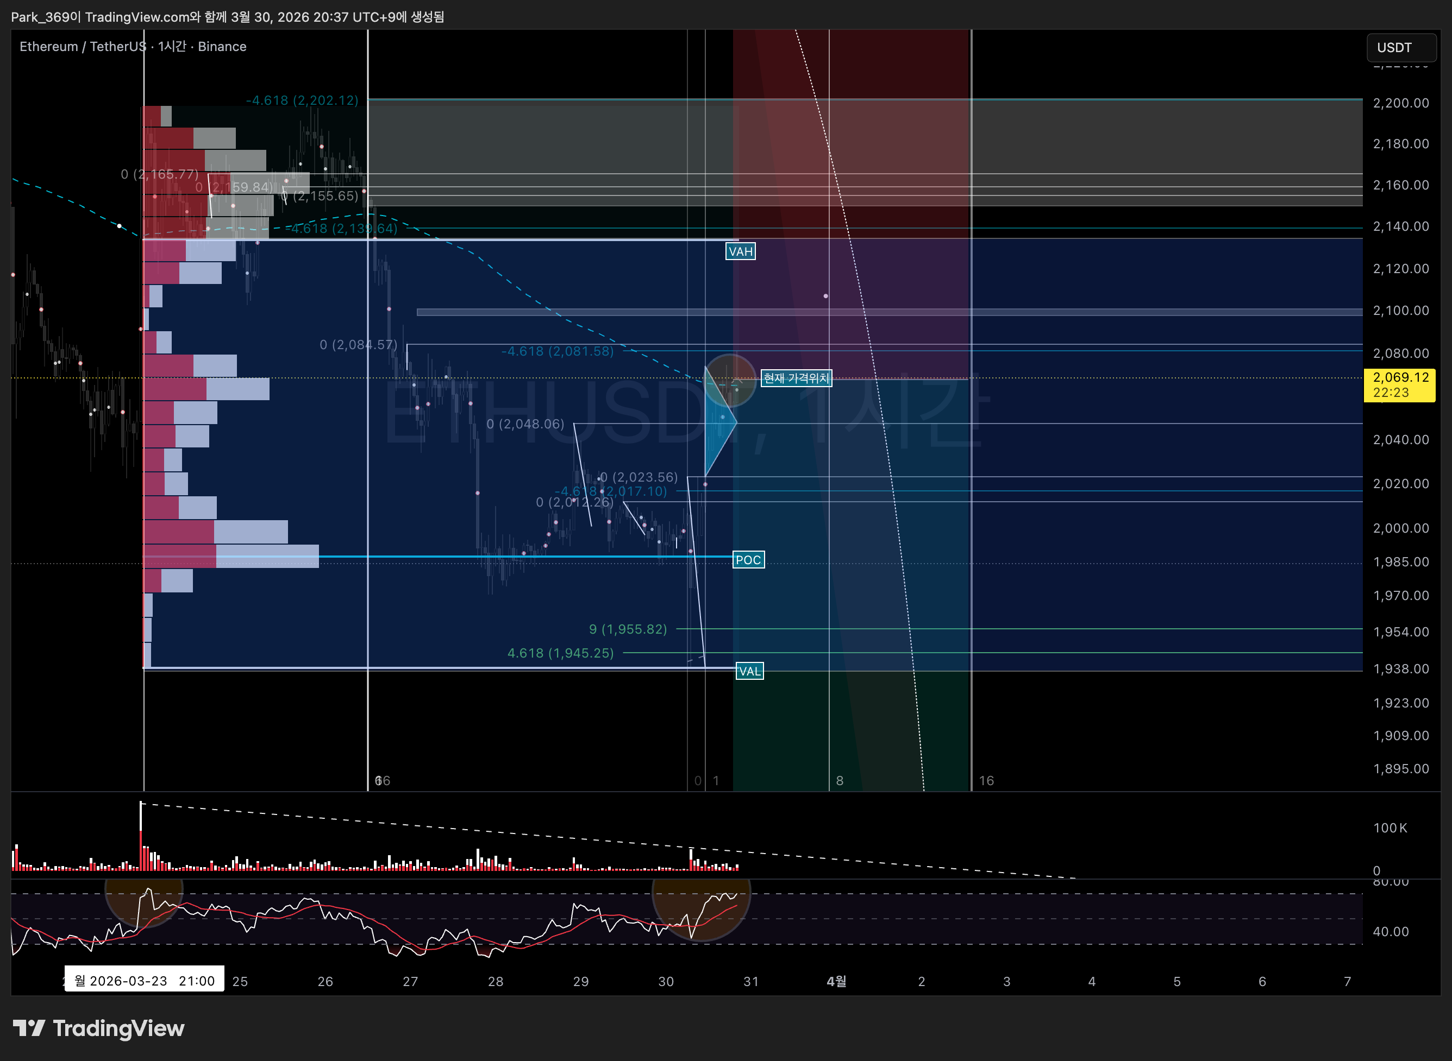
Task: Click 2,040.00 on the price axis
Action: [1400, 440]
